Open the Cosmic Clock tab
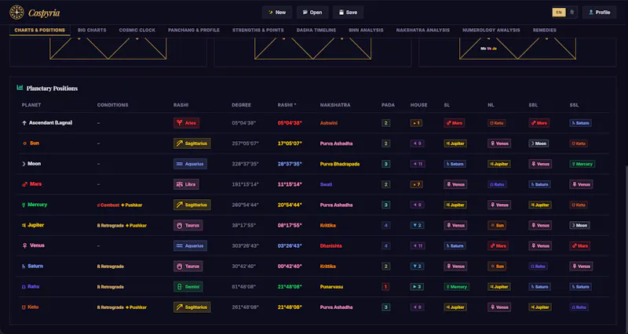This screenshot has width=628, height=334. [137, 30]
